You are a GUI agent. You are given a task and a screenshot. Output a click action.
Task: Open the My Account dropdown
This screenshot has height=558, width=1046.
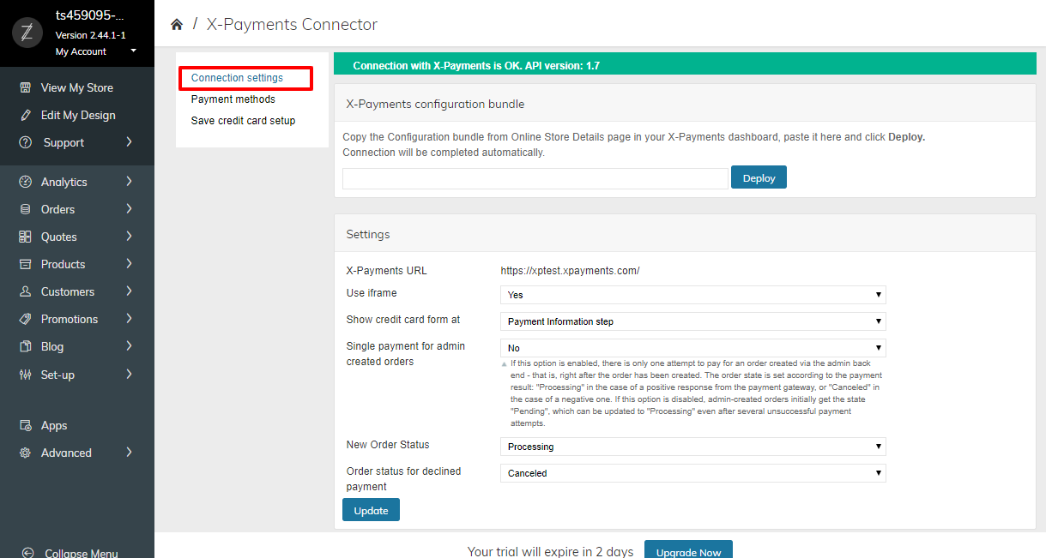[94, 51]
